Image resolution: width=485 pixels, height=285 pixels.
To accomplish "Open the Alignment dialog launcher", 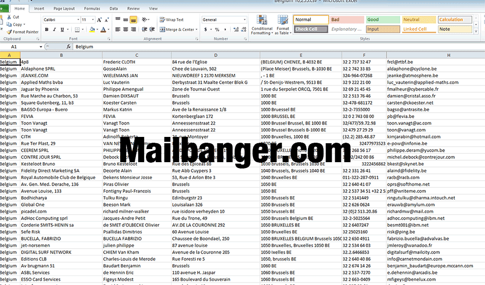I will [x=197, y=39].
